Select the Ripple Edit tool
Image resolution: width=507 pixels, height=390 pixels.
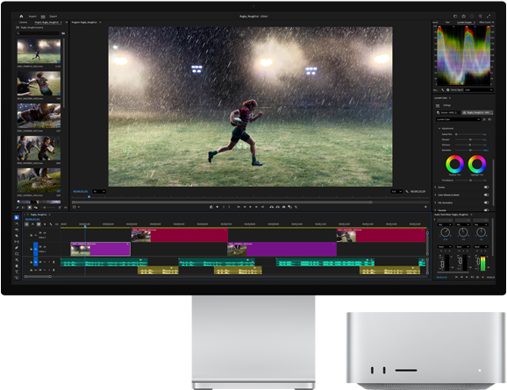coord(17,230)
